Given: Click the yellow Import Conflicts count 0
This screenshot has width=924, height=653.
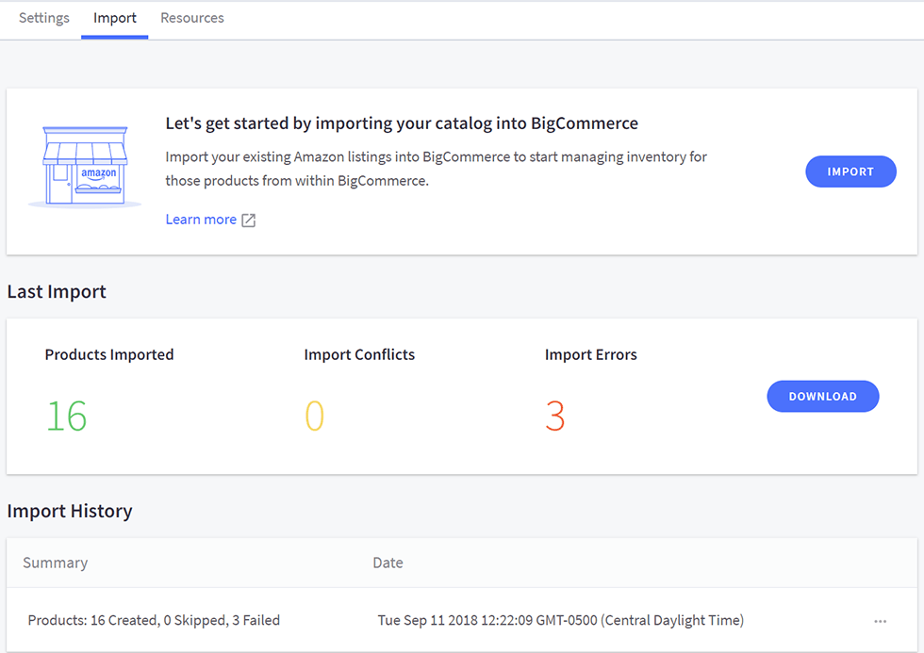Looking at the screenshot, I should pos(316,416).
